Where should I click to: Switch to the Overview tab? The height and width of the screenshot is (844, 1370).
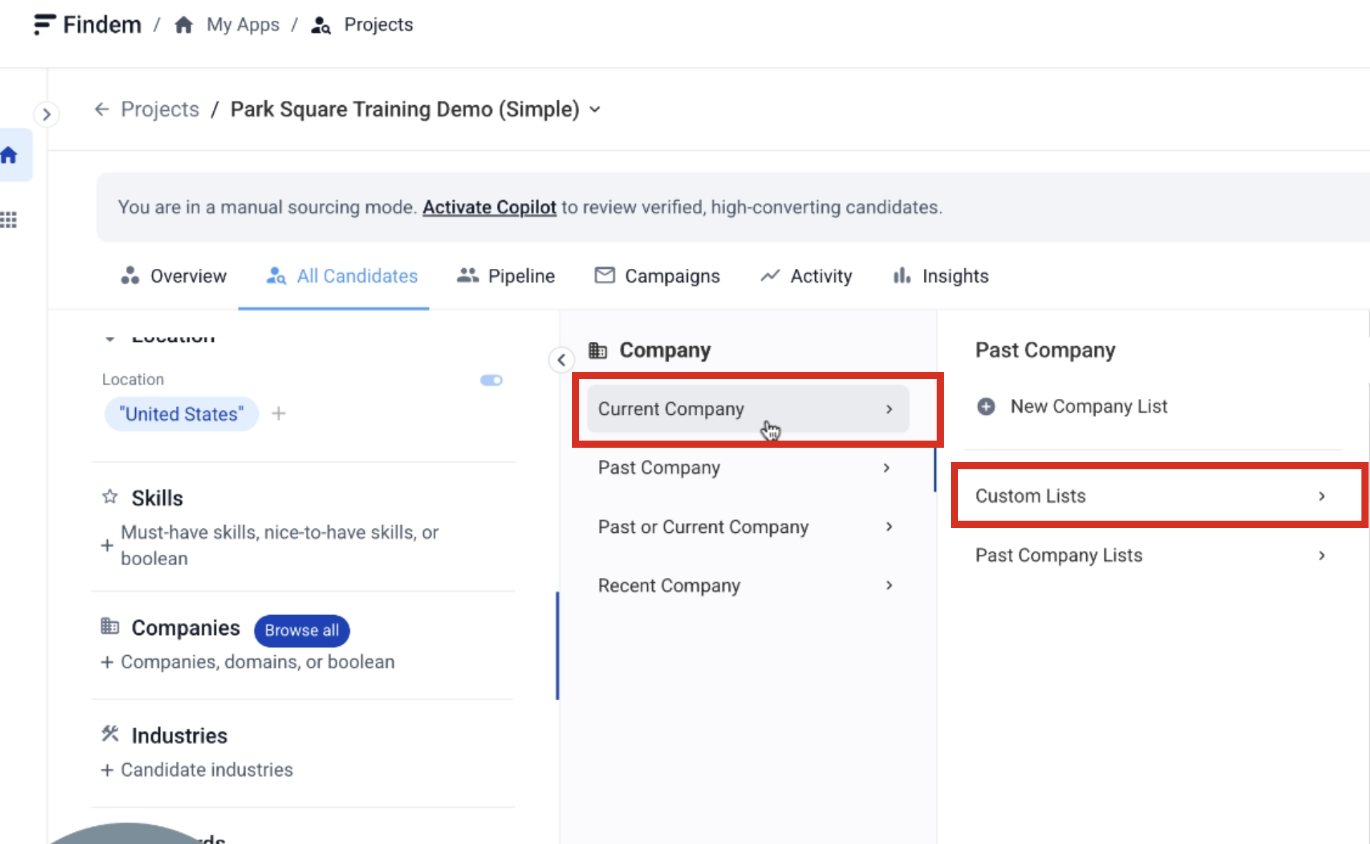tap(173, 275)
